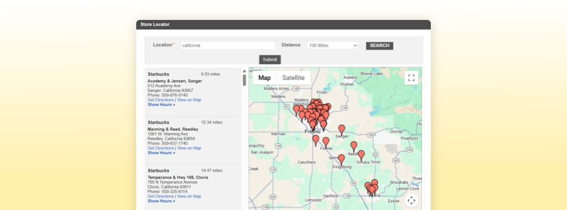Image resolution: width=567 pixels, height=210 pixels.
Task: Switch to standard Map view
Action: 264,78
